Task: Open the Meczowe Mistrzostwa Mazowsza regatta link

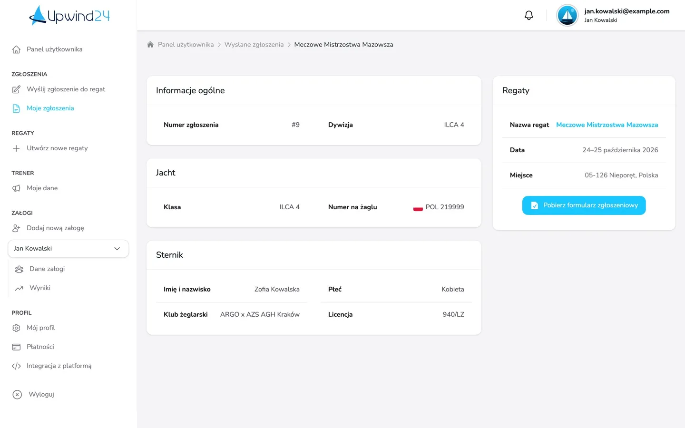Action: (607, 125)
